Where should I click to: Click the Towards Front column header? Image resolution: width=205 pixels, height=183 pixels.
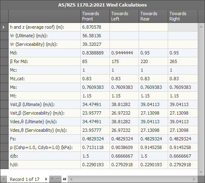(x=95, y=16)
